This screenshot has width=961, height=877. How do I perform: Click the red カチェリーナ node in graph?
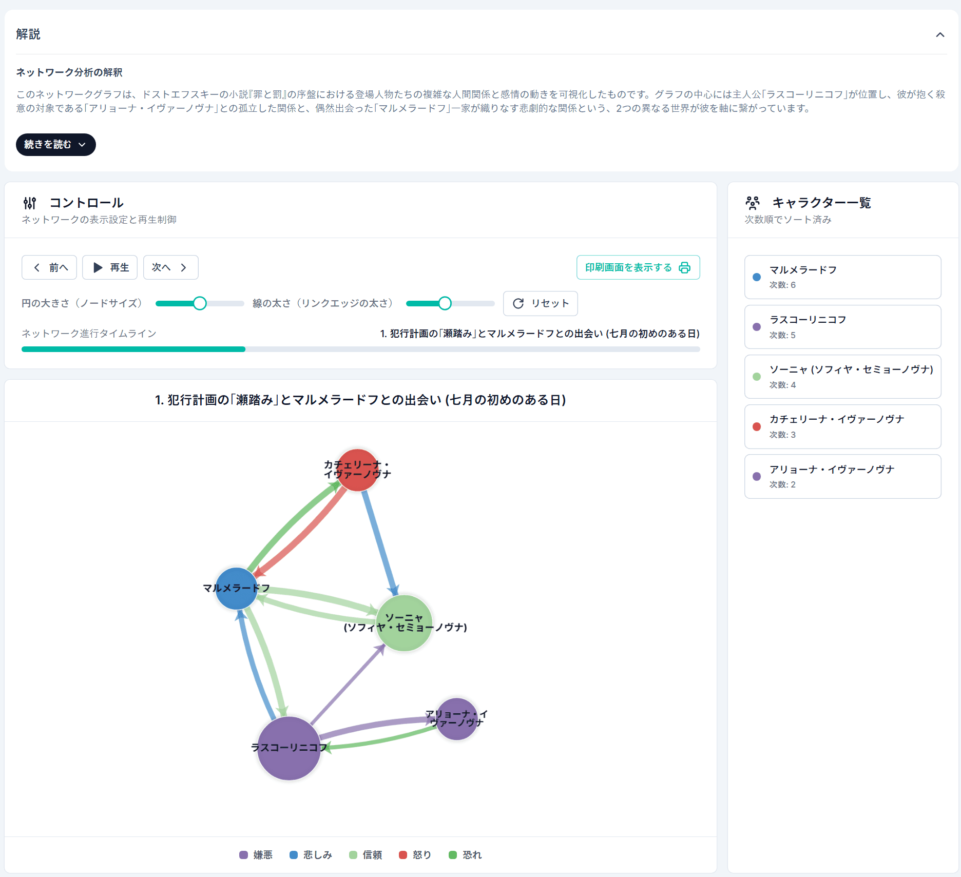pyautogui.click(x=358, y=470)
